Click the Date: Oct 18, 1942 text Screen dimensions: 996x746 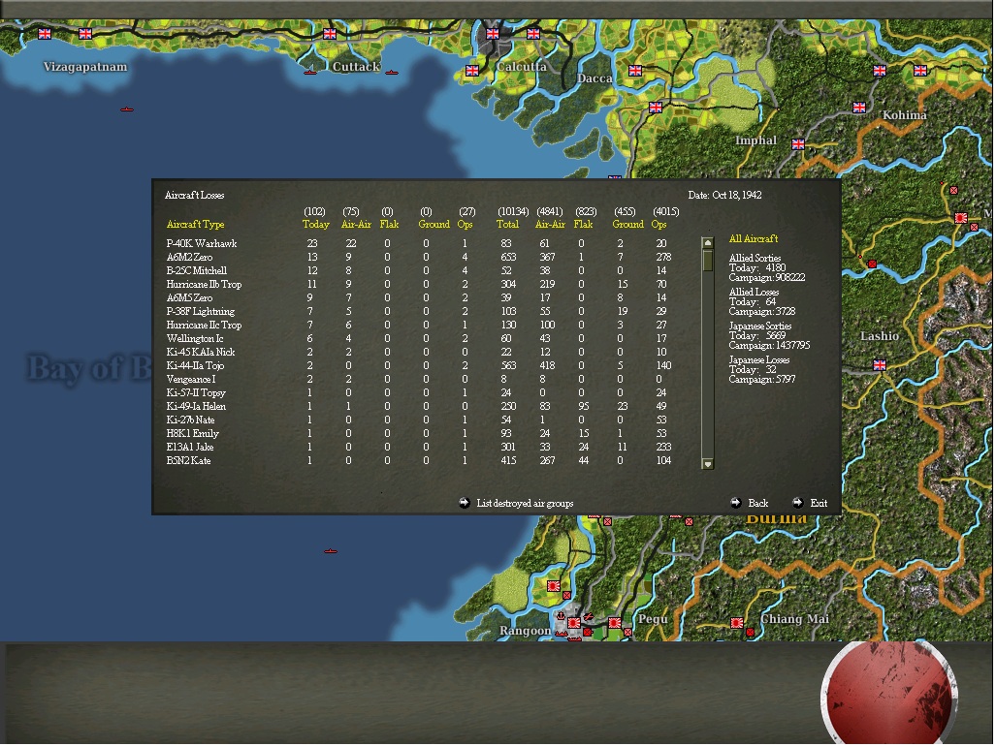point(724,195)
